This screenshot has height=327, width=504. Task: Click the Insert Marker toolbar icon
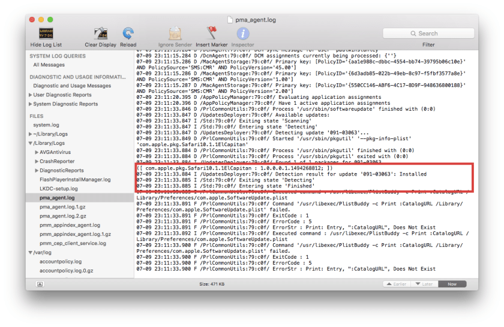click(x=211, y=34)
